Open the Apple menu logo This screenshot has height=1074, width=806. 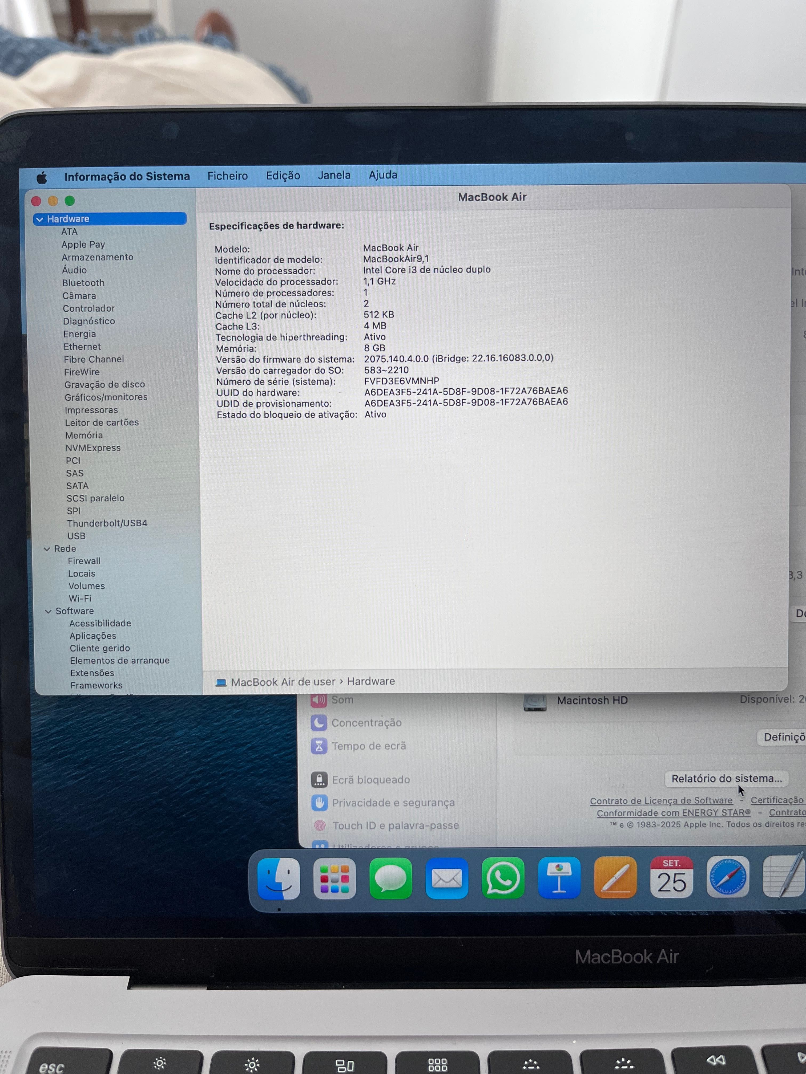(42, 177)
